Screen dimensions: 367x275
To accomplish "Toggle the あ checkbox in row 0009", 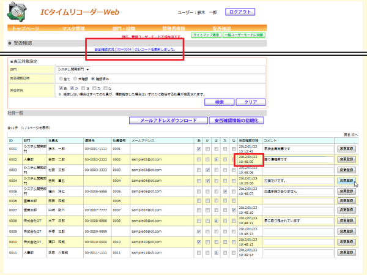I will point(199,232).
